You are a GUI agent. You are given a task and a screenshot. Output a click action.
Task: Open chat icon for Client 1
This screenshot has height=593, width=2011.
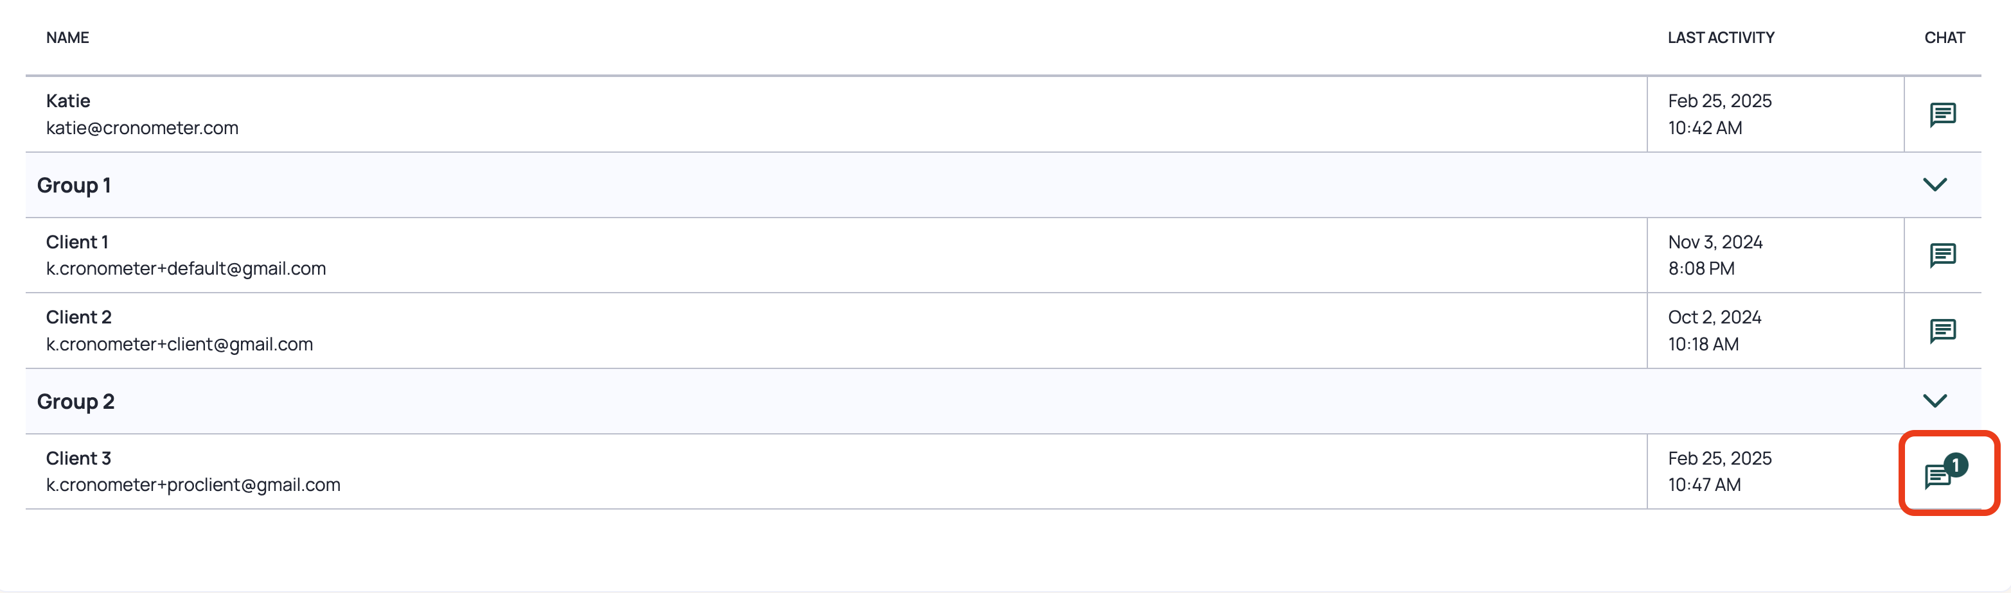(x=1942, y=255)
